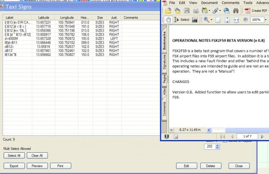Click the Save floppy disk icon
Image resolution: width=269 pixels, height=174 pixels.
[187, 11]
